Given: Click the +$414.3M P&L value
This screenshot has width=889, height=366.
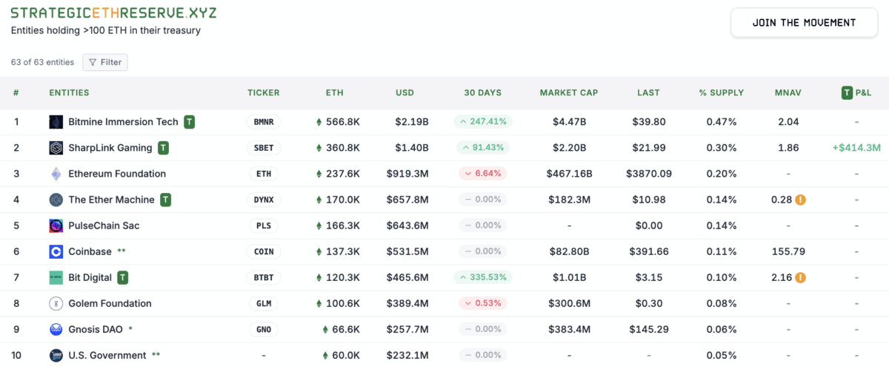Looking at the screenshot, I should [x=856, y=148].
